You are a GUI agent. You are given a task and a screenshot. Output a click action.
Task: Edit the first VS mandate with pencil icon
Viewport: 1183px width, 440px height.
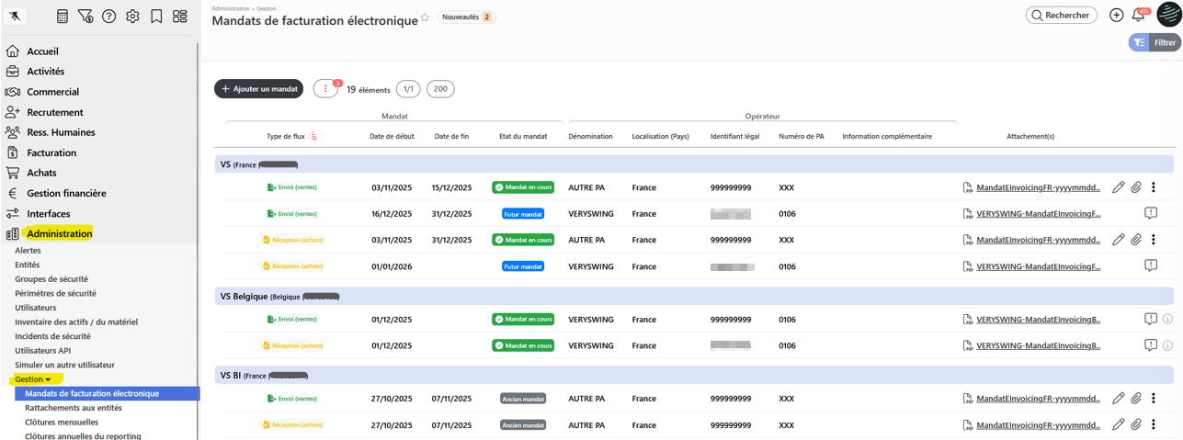point(1118,187)
